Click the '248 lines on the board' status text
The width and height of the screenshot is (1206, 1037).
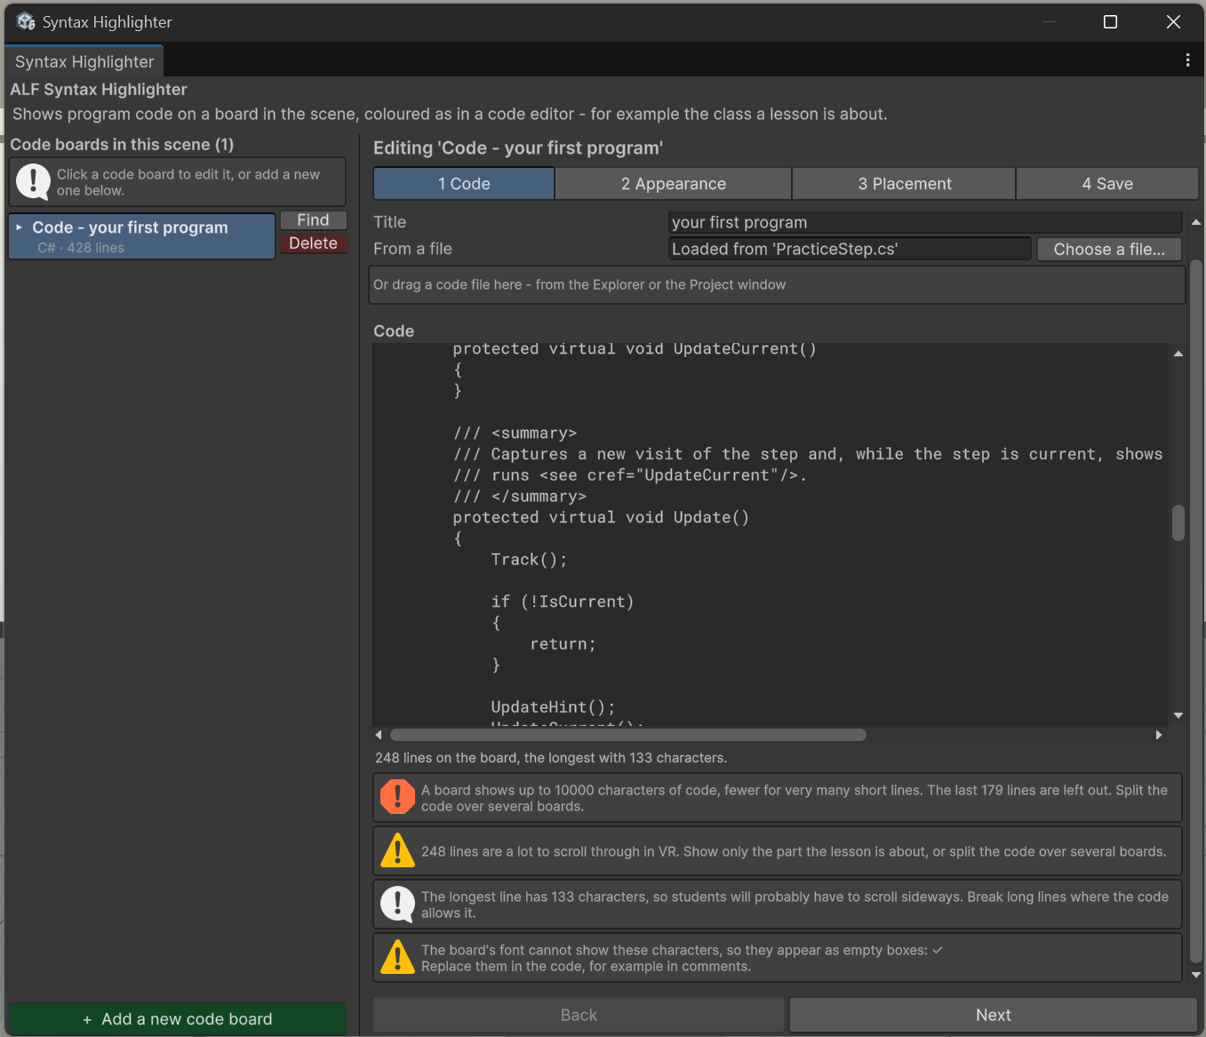pos(551,758)
